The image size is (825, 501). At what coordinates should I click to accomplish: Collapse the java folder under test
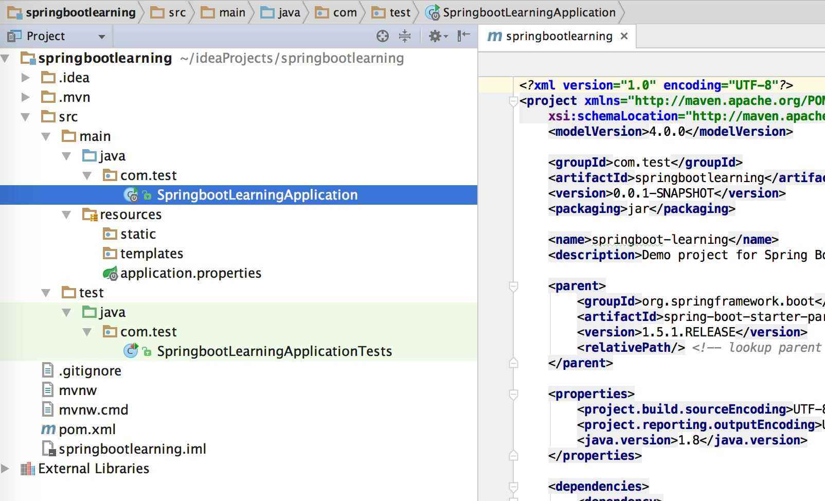67,312
